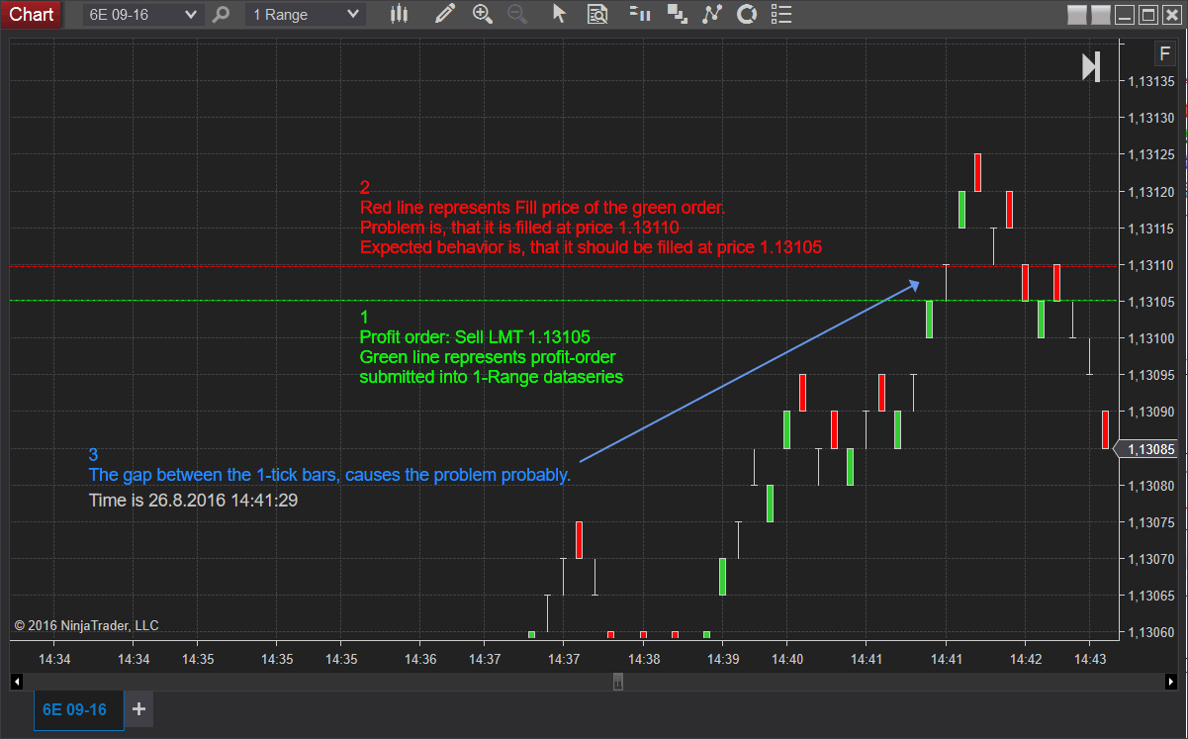The image size is (1188, 739).
Task: Open the properties list icon
Action: coord(781,14)
